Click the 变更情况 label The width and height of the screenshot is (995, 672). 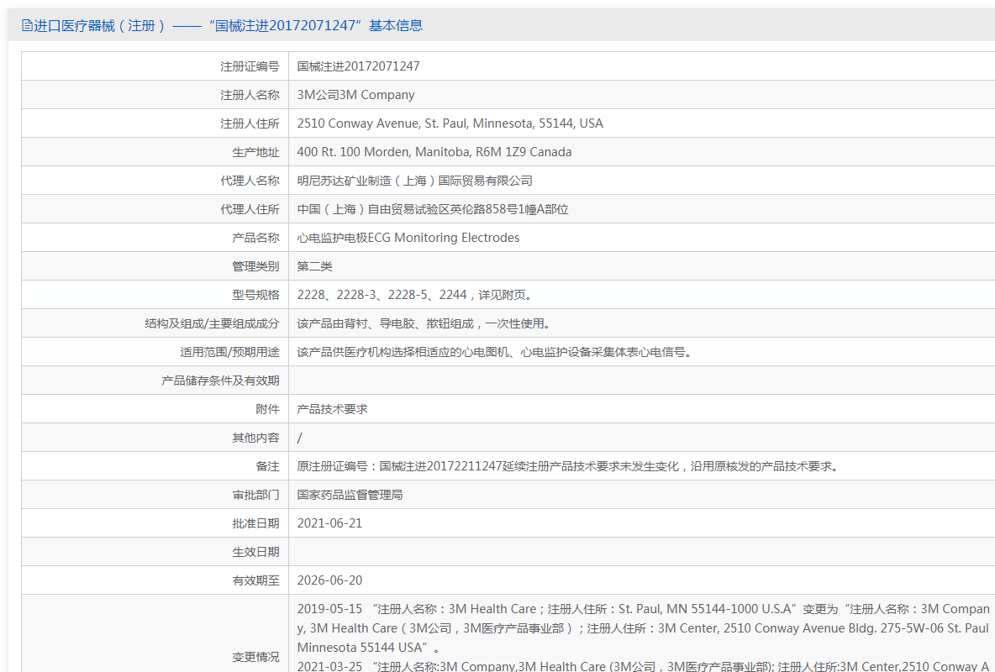point(255,657)
